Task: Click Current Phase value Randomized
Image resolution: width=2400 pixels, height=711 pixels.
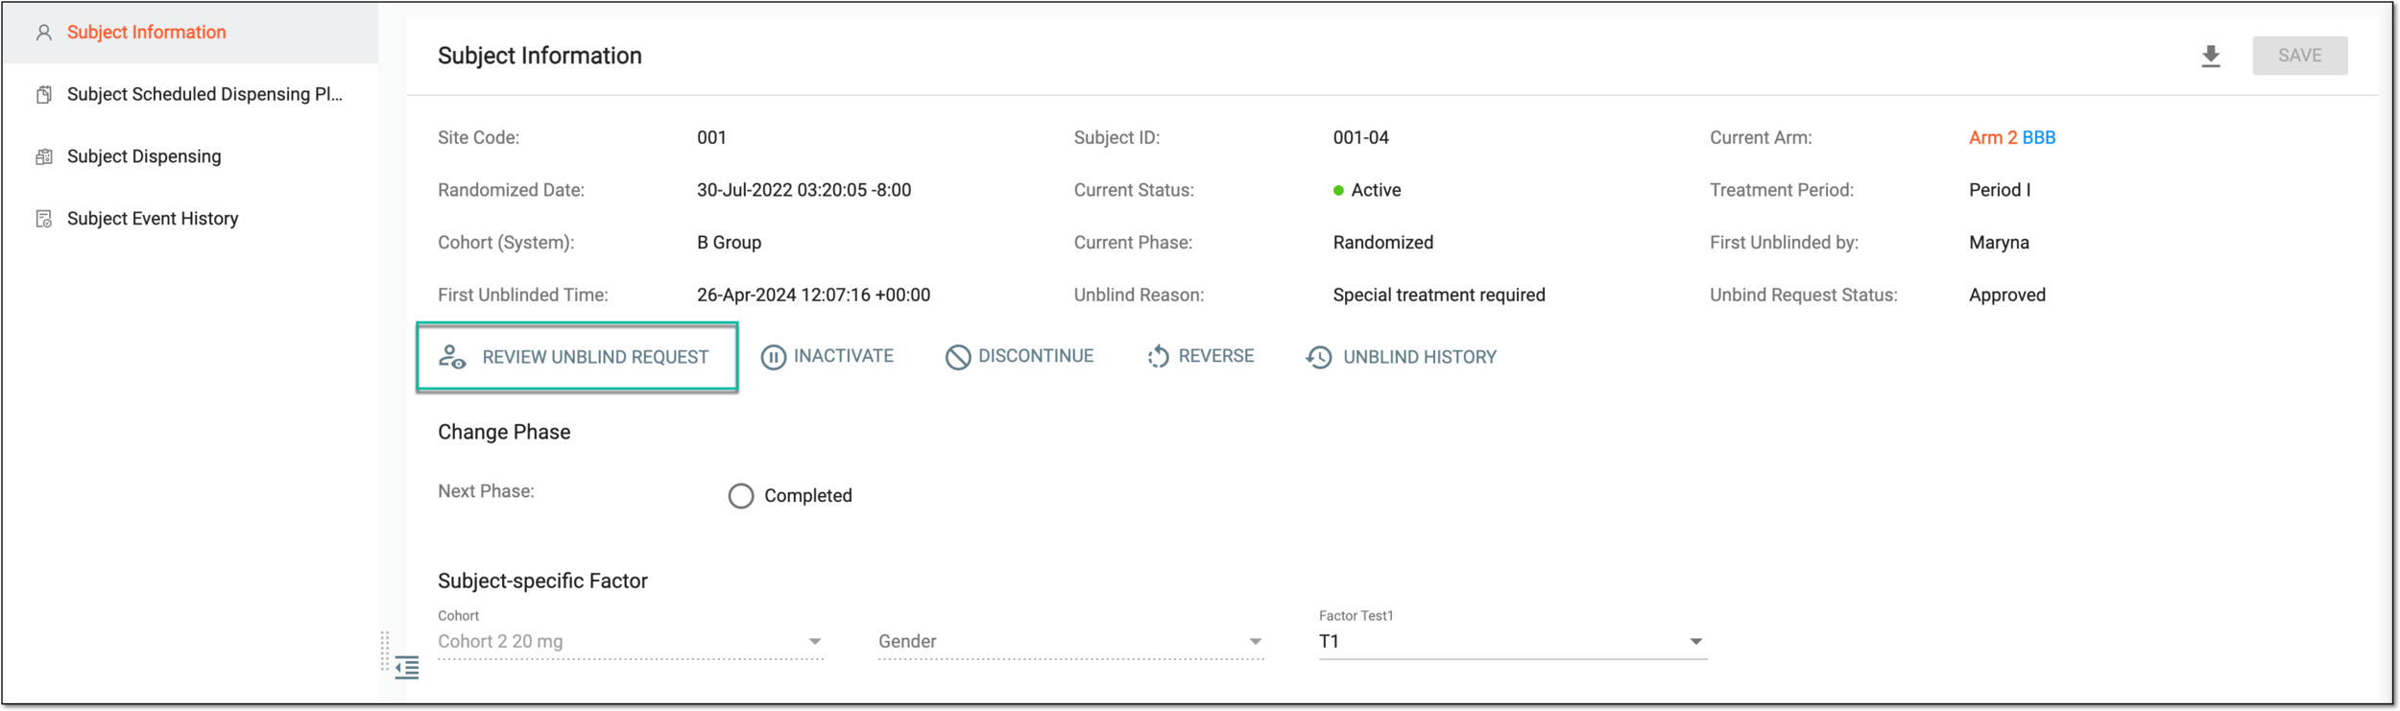Action: tap(1382, 243)
